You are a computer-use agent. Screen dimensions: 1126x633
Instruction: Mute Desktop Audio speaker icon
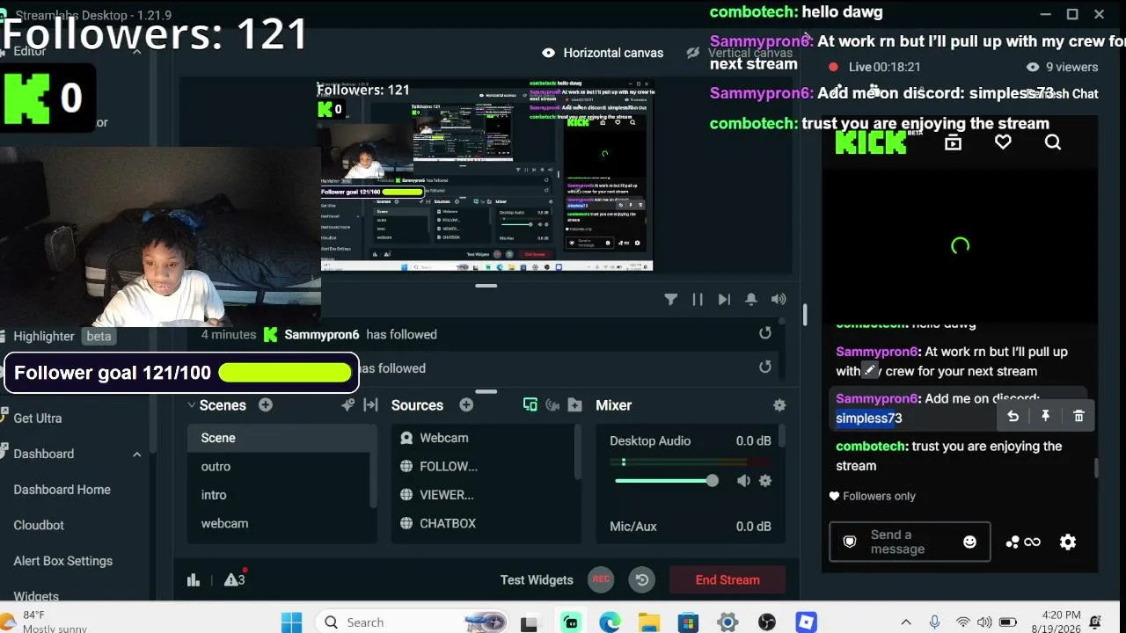coord(744,481)
